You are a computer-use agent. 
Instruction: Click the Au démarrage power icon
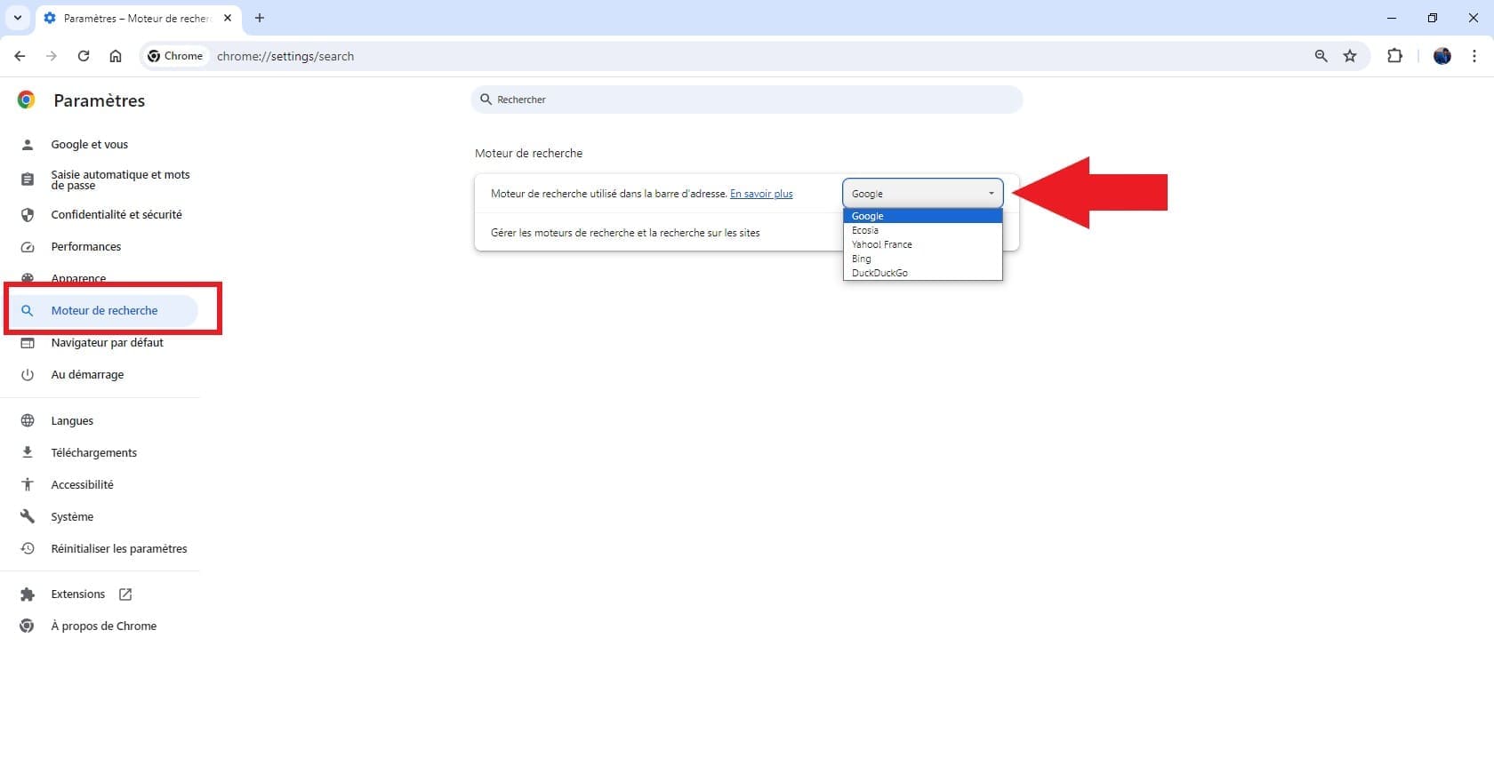pyautogui.click(x=28, y=374)
